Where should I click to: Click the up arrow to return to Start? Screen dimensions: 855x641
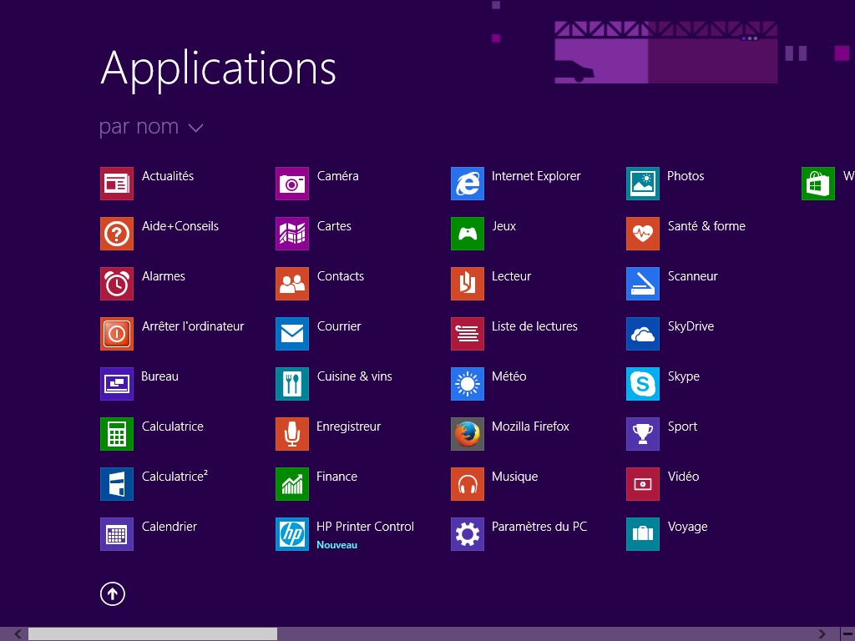tap(113, 593)
